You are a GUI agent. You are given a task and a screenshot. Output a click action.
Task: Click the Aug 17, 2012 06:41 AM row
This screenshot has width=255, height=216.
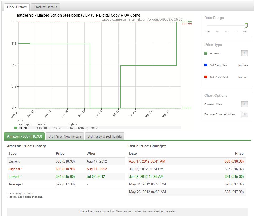187,161
